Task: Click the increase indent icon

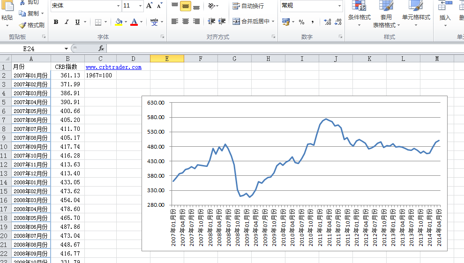Action: (x=222, y=21)
